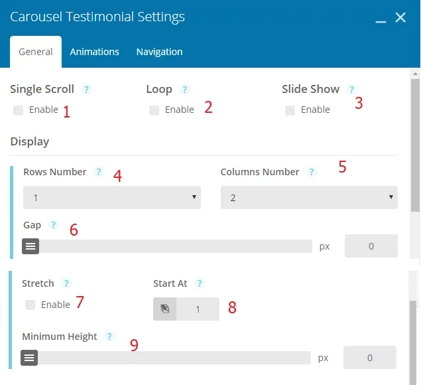Screen dimensions: 421x385
Task: View help for Rows Number
Action: pyautogui.click(x=99, y=172)
